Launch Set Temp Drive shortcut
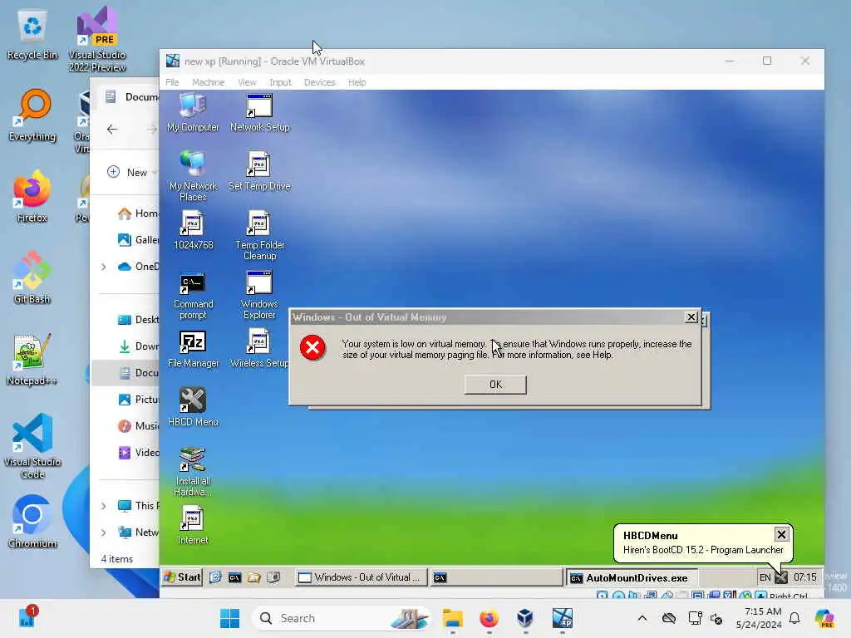Screen dimensions: 851x638 (259, 171)
